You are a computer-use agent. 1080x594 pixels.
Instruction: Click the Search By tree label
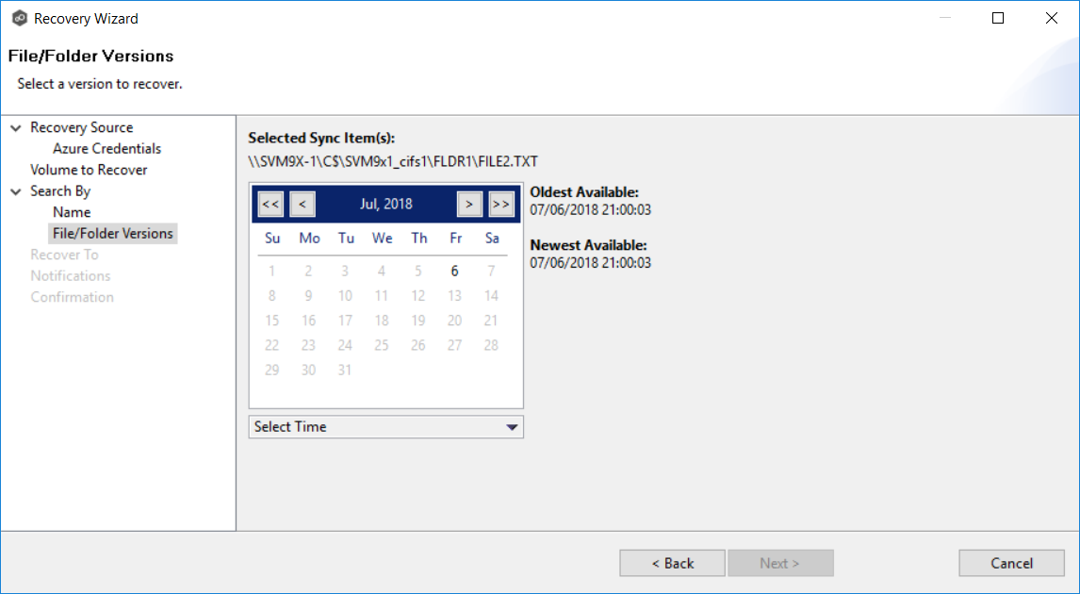click(x=60, y=191)
